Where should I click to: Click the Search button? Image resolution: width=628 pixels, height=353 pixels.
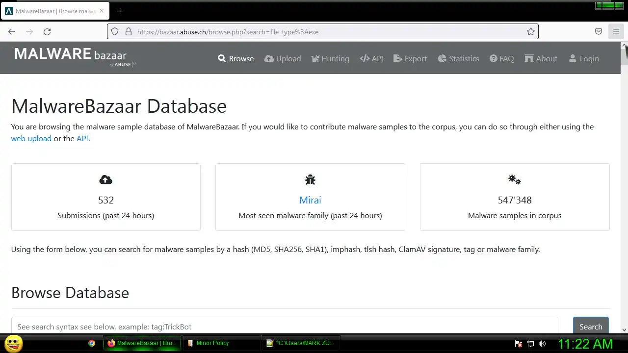click(x=591, y=327)
